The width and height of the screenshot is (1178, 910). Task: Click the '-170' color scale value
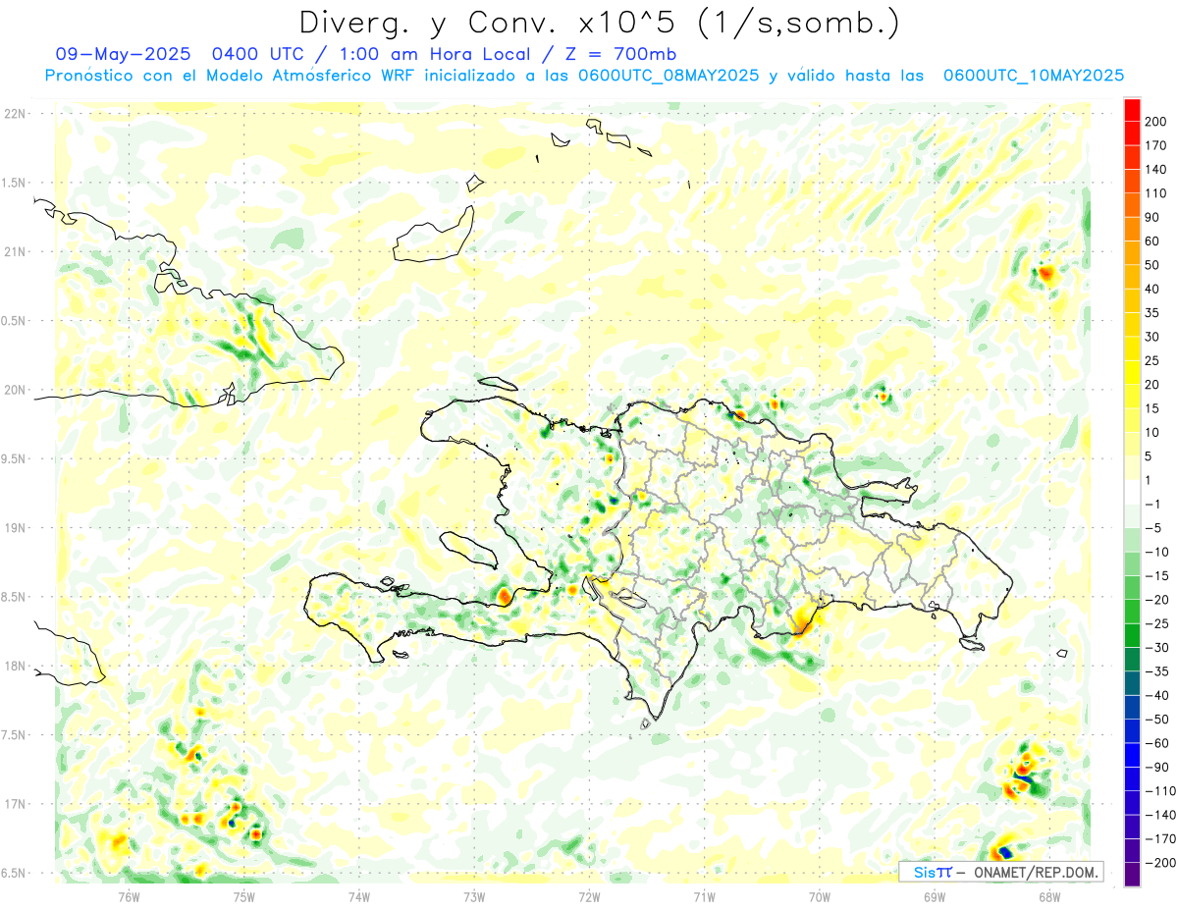(x=1160, y=839)
